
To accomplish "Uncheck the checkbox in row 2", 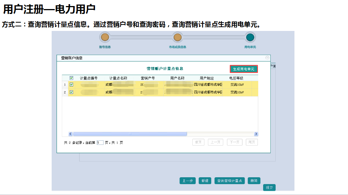I will pos(71,92).
